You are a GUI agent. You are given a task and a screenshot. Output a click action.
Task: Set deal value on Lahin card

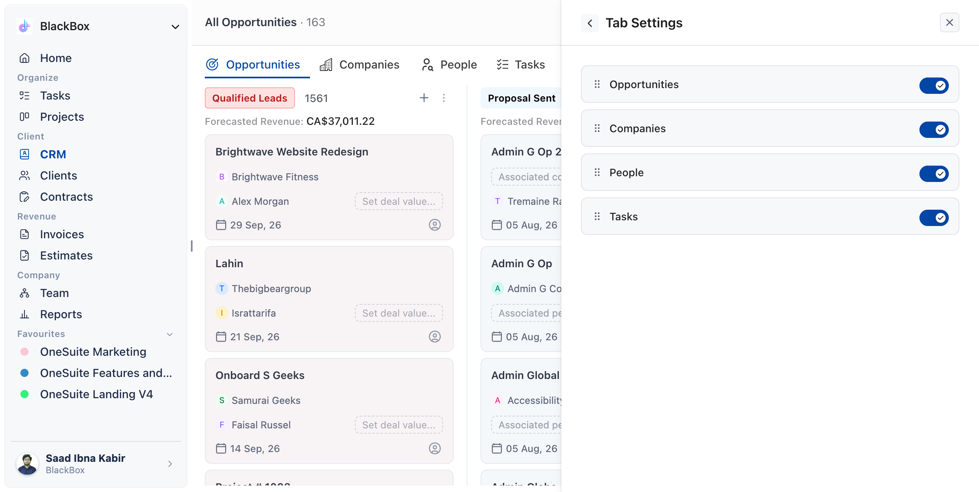click(x=399, y=313)
